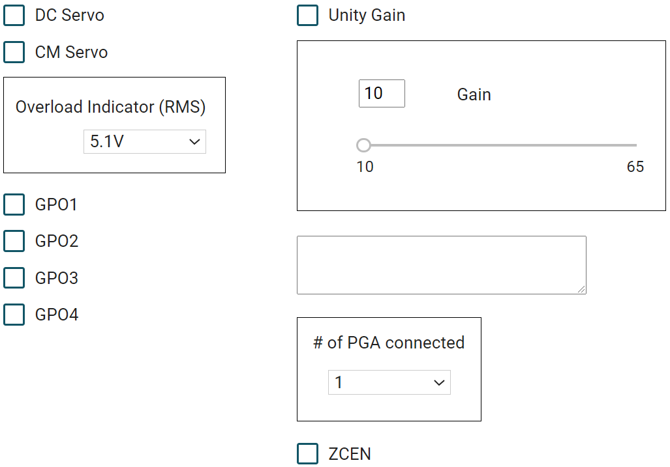Expand the number of PGA connected dropdown
The width and height of the screenshot is (670, 467).
point(389,382)
